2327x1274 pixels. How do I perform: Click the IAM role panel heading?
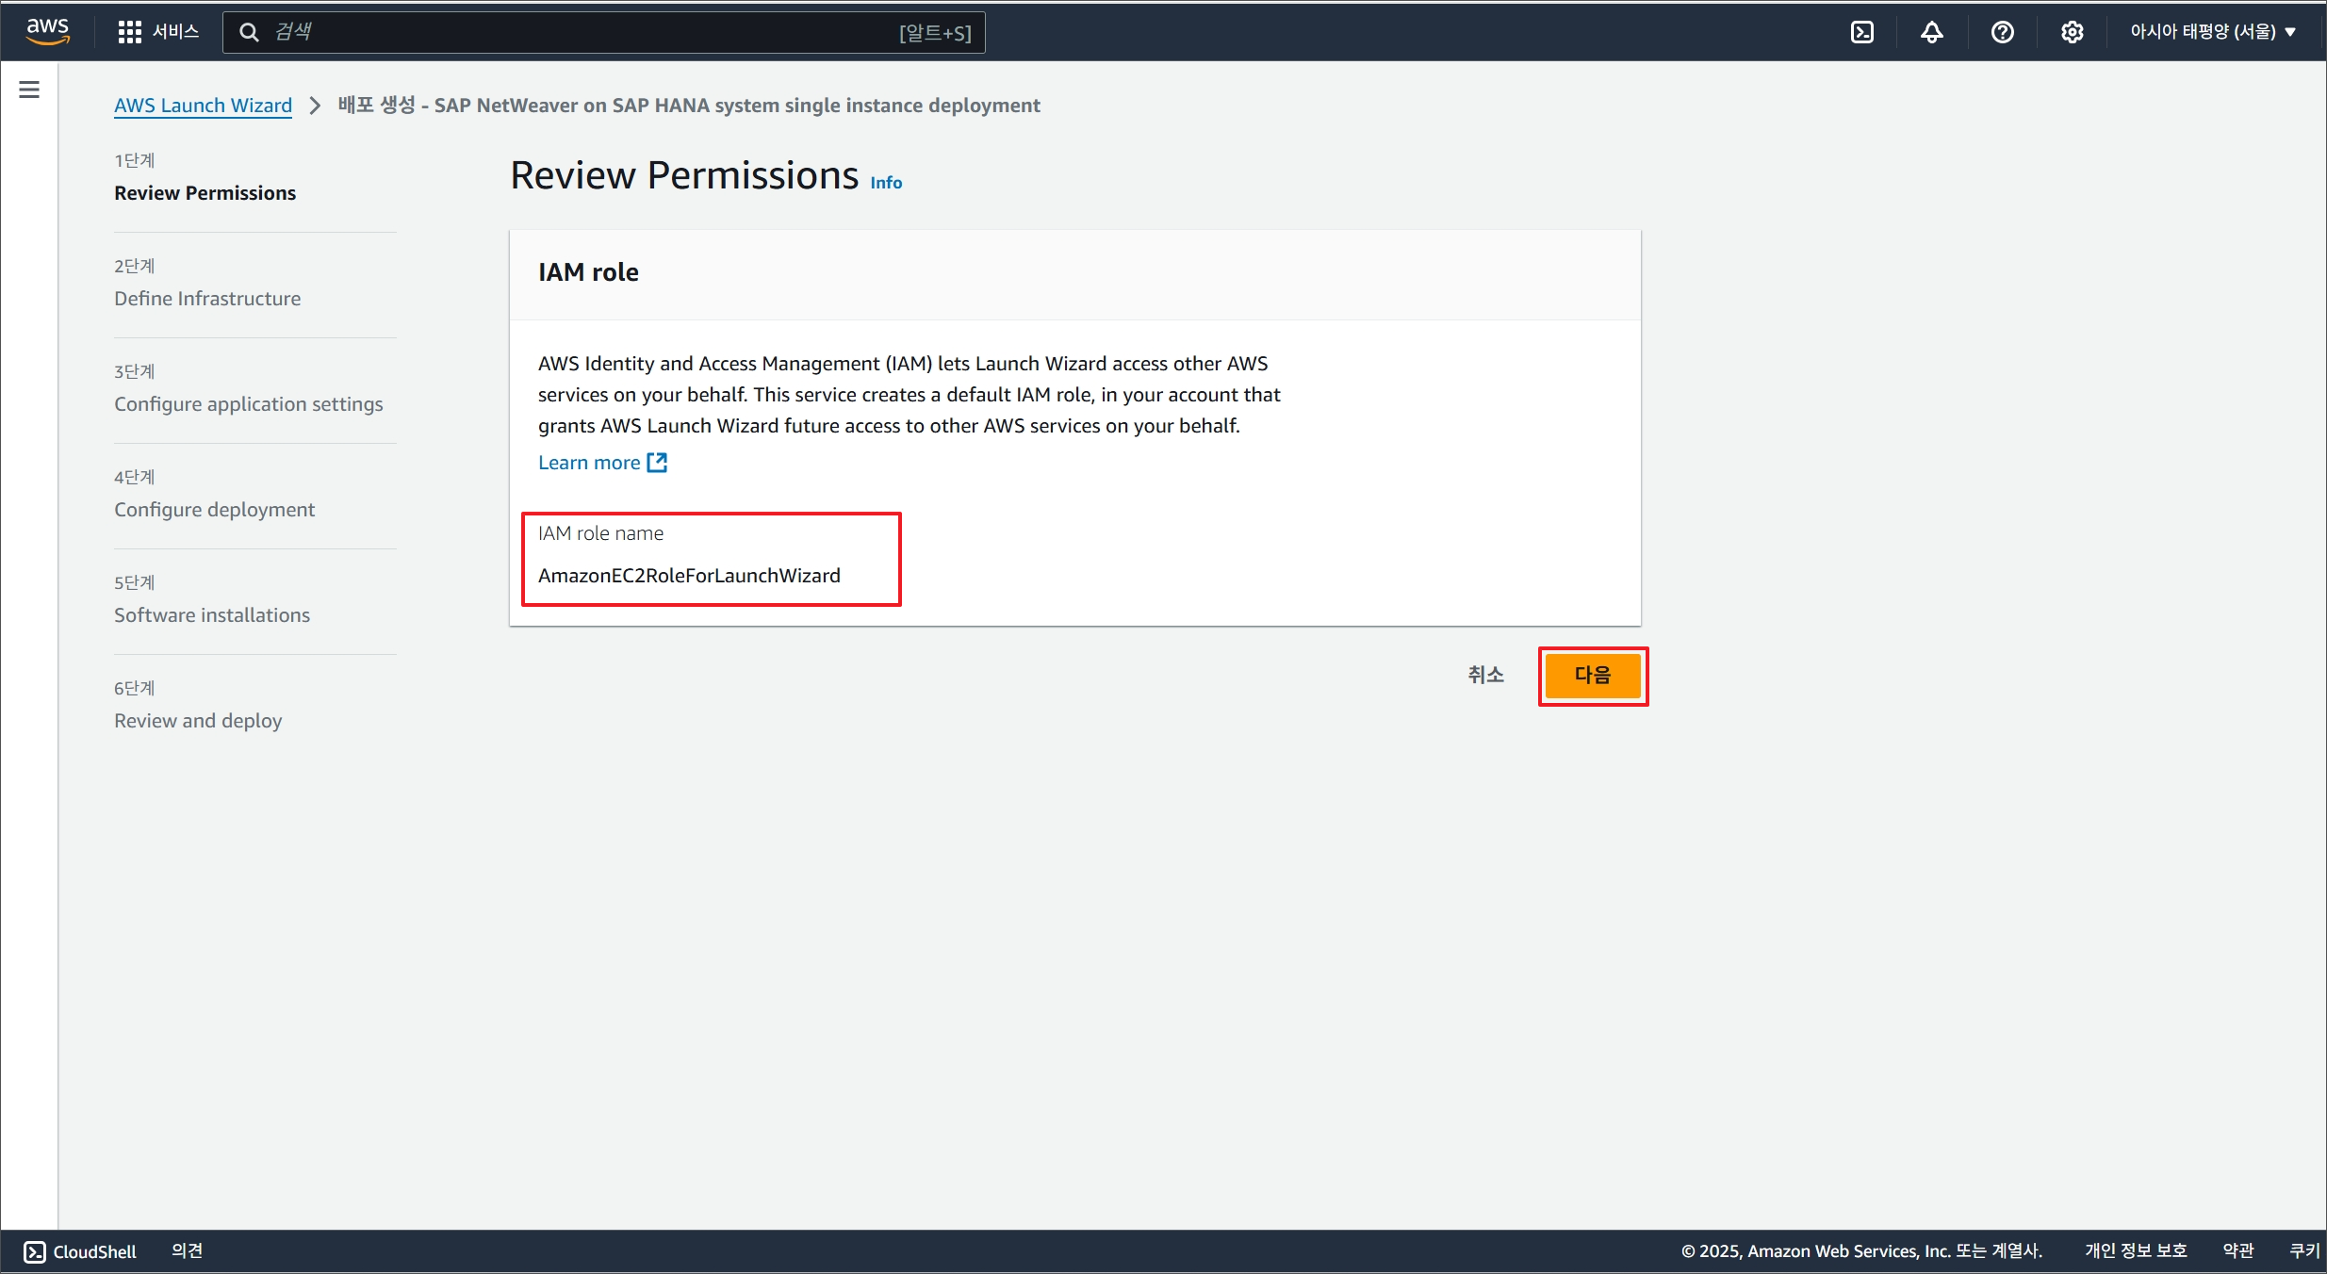[x=588, y=272]
